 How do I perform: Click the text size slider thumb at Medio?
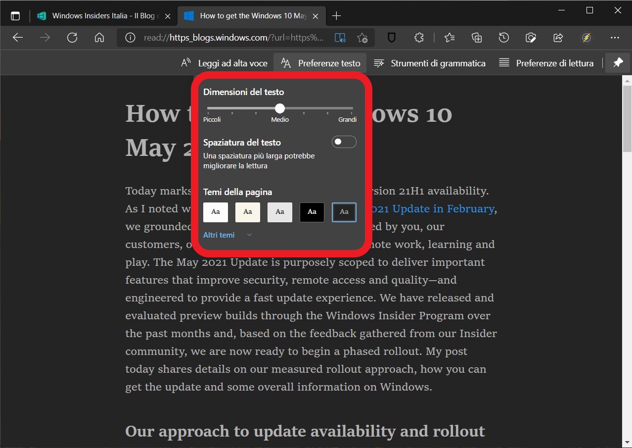click(x=280, y=108)
